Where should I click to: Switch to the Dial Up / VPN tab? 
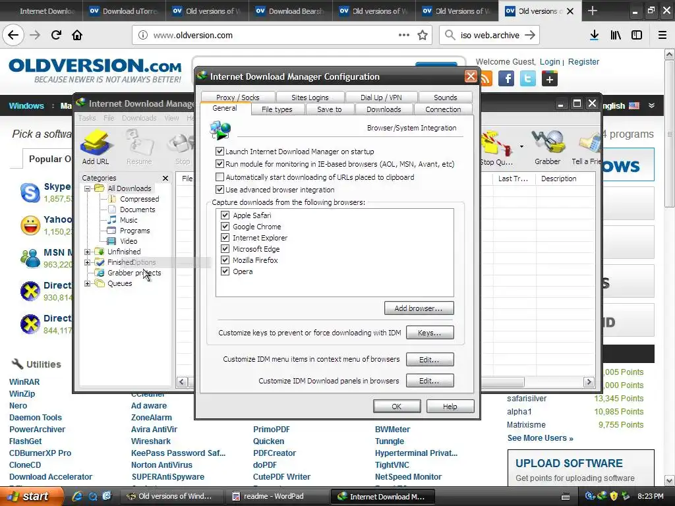[381, 98]
